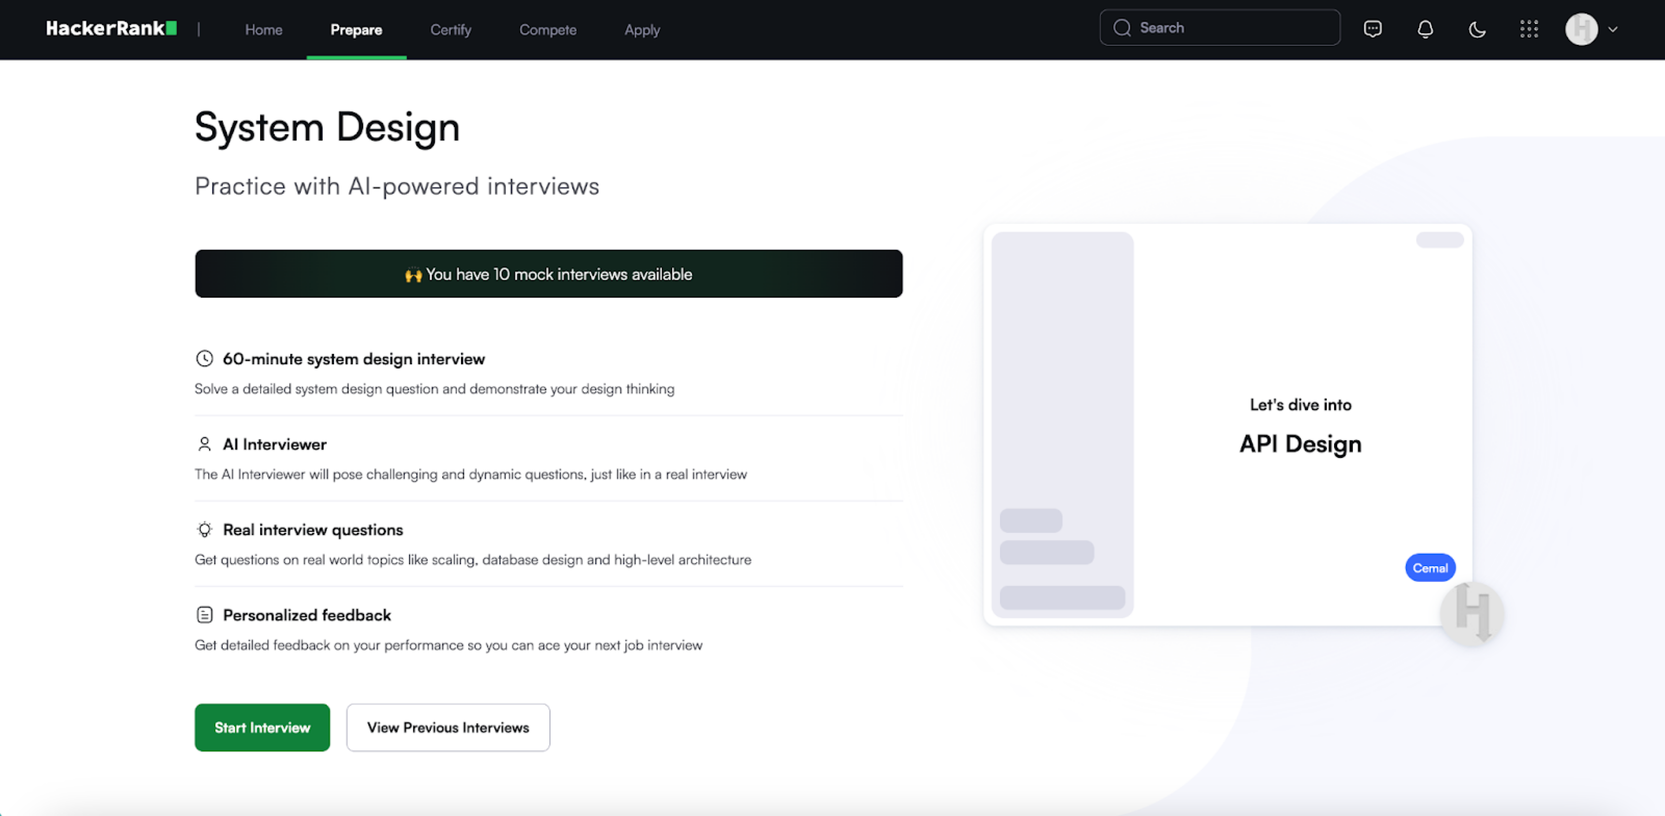Viewport: 1665px width, 816px height.
Task: Switch to the Certify tab
Action: [451, 30]
